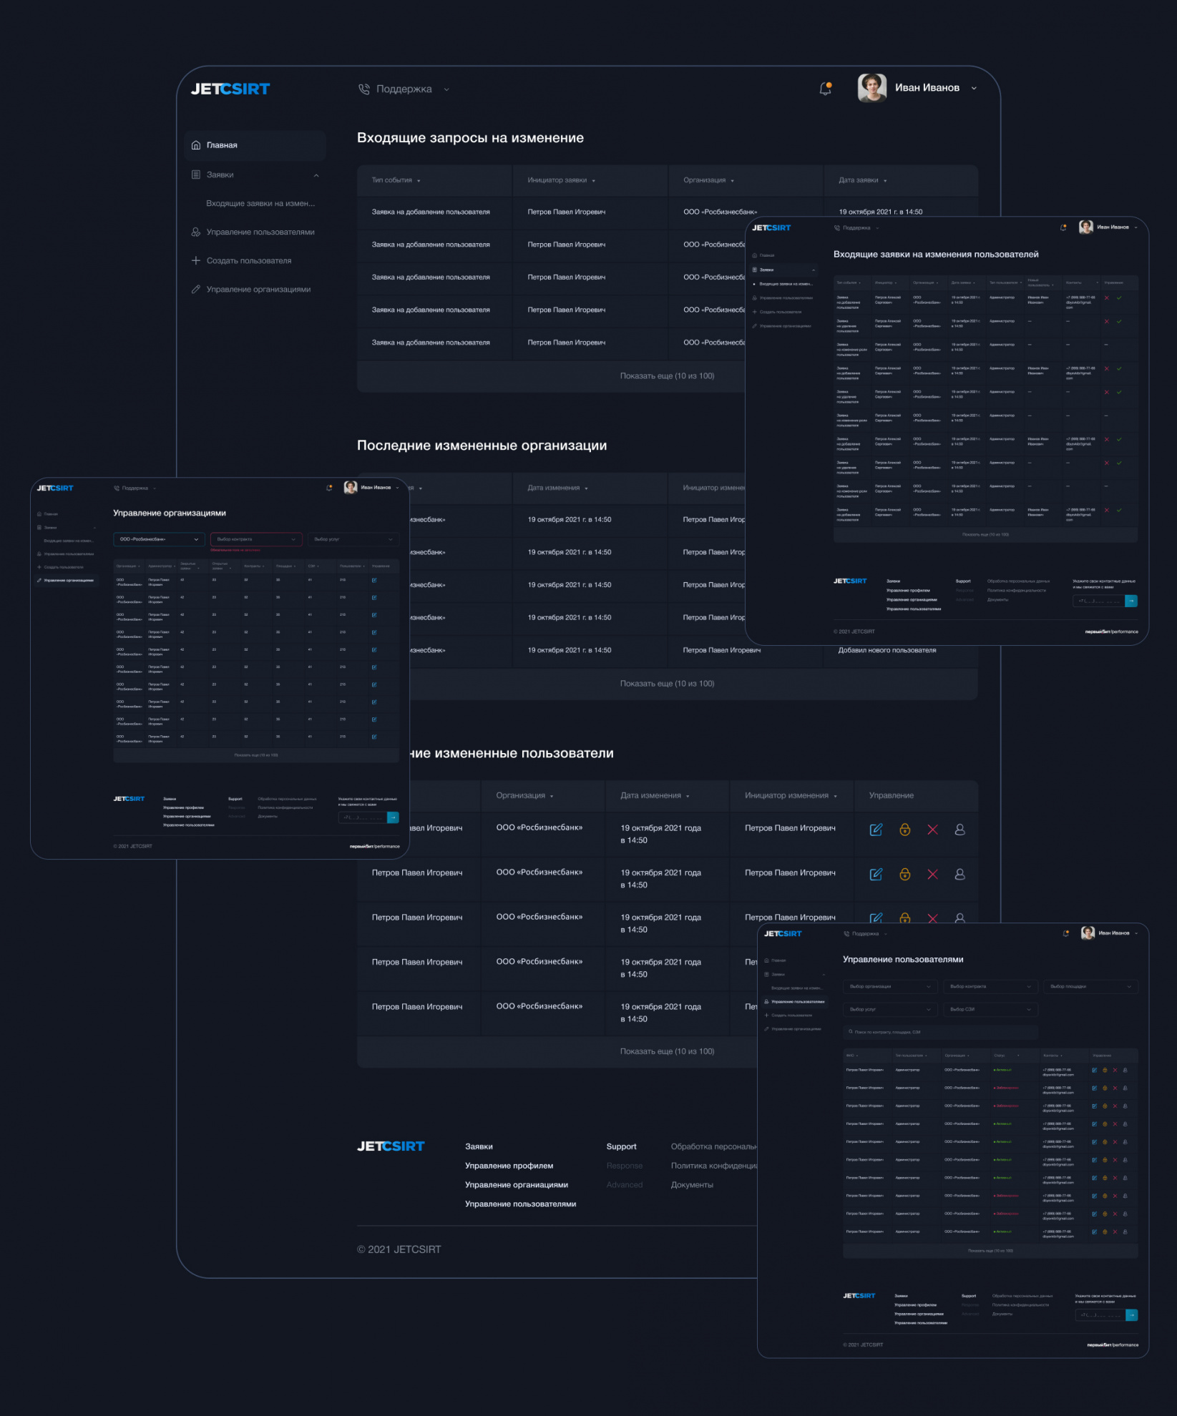Click the orange lock icon in the first row of the main dashboard users table
Screen dimensions: 1177x1416
[x=904, y=830]
